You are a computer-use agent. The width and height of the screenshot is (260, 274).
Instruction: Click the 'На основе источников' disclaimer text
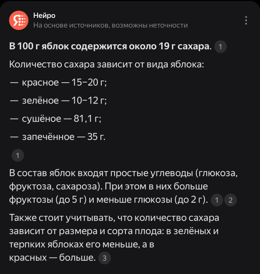click(110, 25)
